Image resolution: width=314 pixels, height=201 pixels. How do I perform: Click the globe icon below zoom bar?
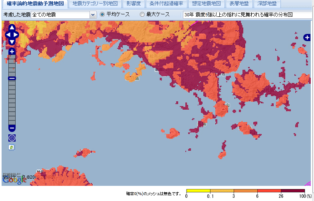[x=12, y=138]
